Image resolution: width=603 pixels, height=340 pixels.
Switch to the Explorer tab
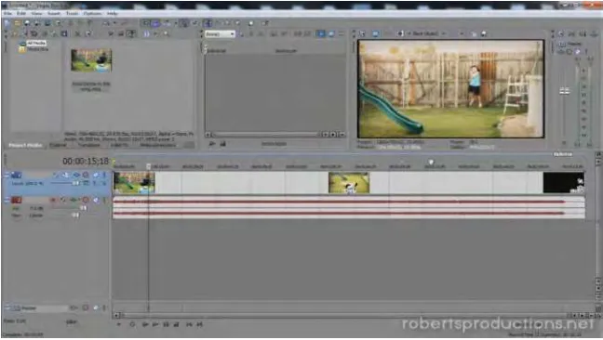(x=58, y=146)
